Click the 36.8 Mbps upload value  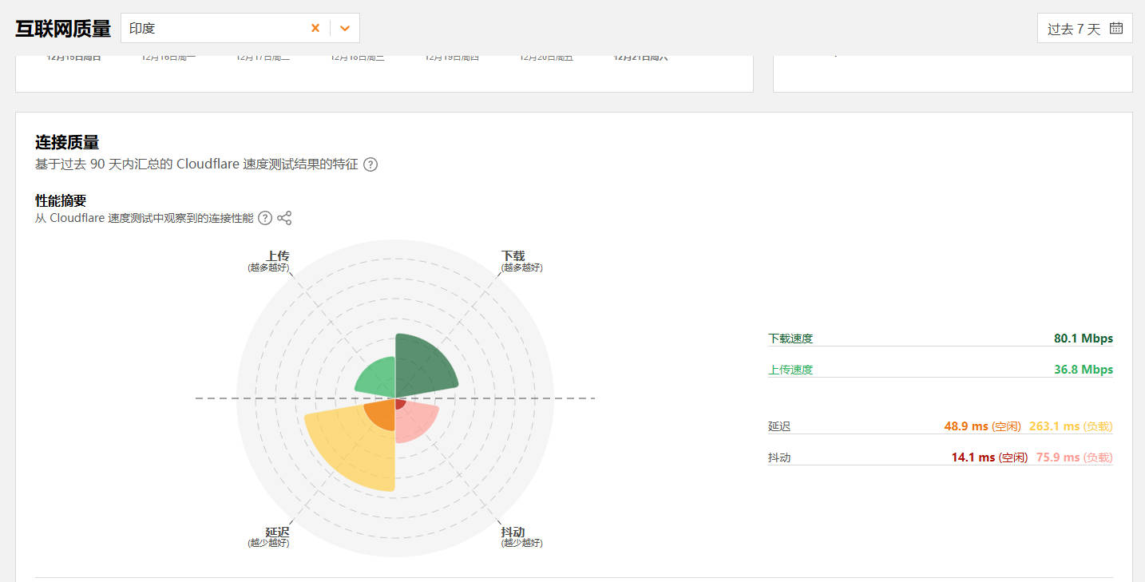tap(1084, 370)
